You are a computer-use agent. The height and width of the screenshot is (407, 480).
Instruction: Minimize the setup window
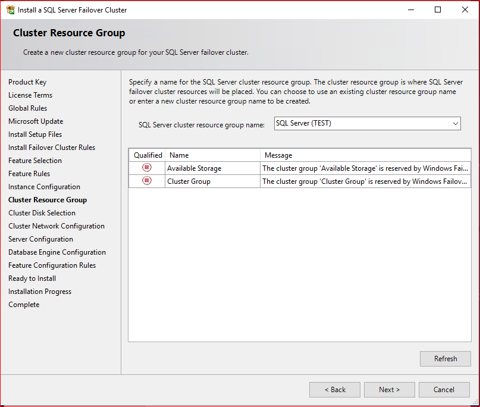click(411, 10)
